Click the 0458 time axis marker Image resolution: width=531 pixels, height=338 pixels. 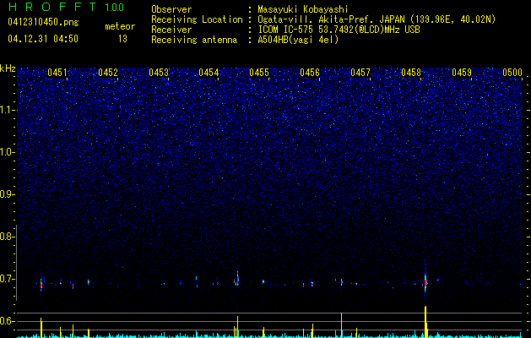(x=411, y=73)
